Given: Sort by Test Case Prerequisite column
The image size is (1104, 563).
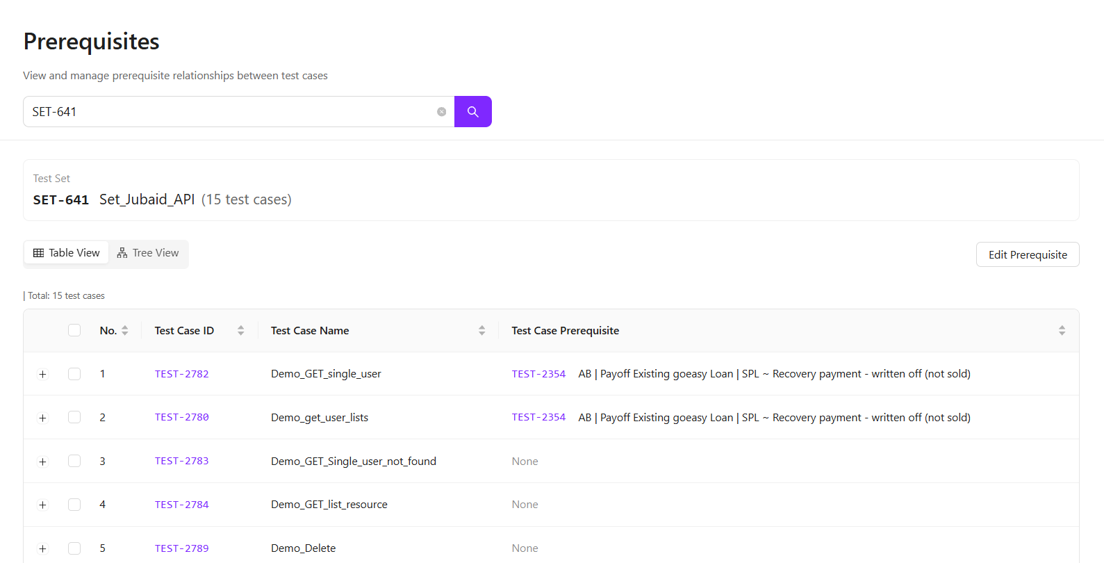Looking at the screenshot, I should [1062, 331].
